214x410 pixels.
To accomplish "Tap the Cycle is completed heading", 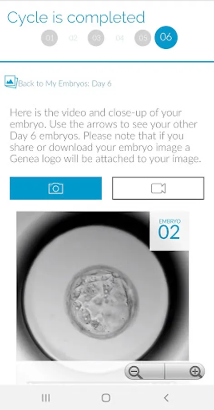I will pos(76,17).
